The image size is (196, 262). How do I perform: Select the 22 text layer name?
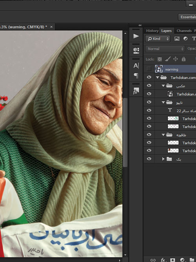(186, 111)
